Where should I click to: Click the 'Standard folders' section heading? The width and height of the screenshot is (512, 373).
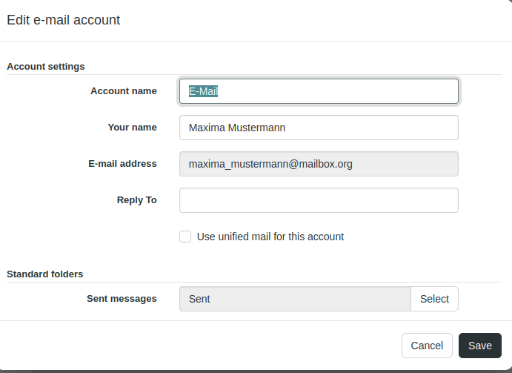coord(44,274)
